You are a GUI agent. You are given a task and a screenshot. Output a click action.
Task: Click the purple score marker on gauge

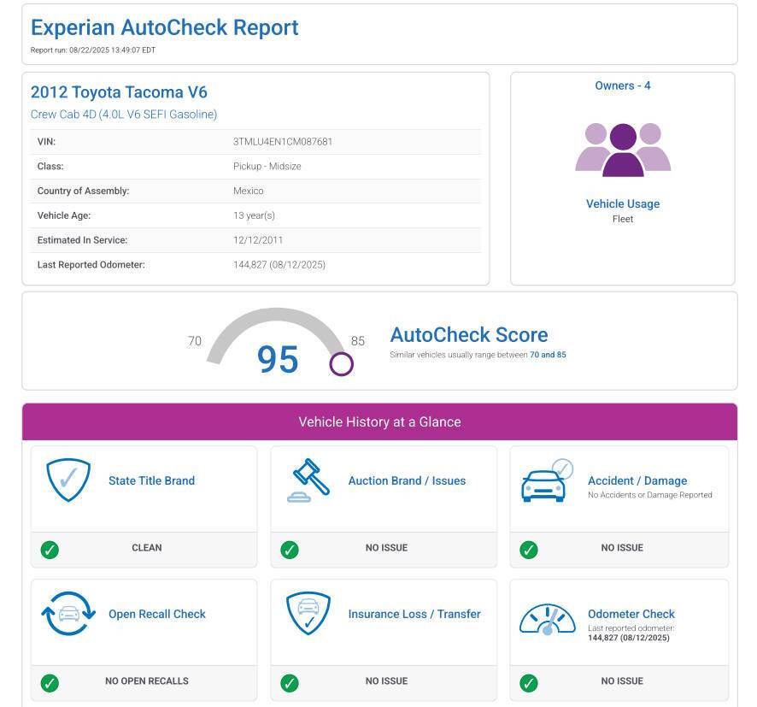[x=341, y=364]
